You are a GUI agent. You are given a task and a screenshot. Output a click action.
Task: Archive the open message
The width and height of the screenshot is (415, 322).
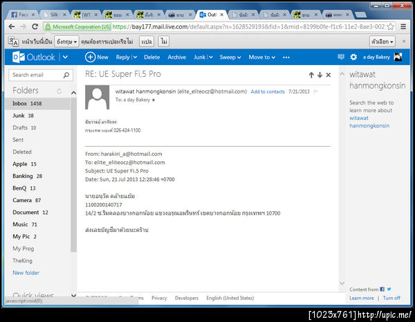click(x=177, y=57)
